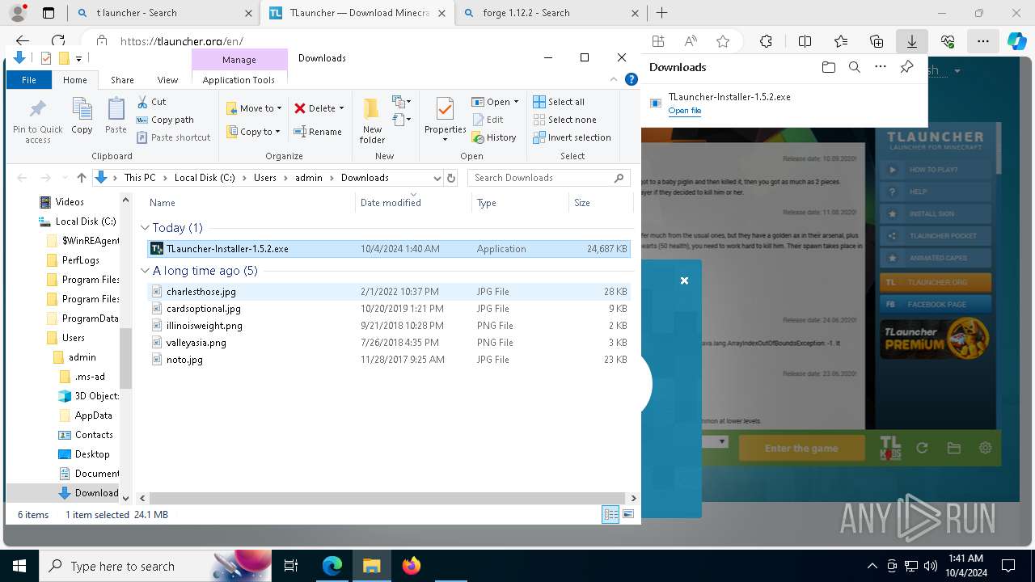
Task: Click the Copy ribbon icon
Action: click(82, 115)
